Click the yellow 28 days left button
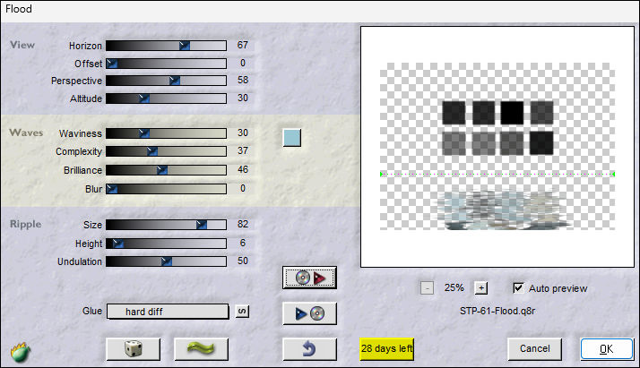This screenshot has height=368, width=640. point(386,349)
